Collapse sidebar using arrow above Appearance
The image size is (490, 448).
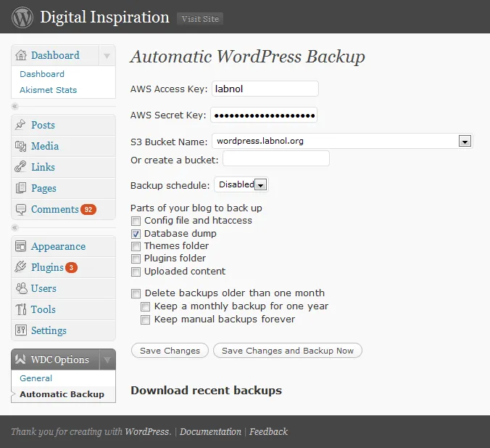pos(14,227)
